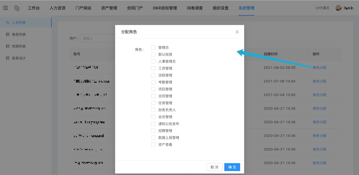Switch to 合同门户 menu item
359x175 pixels.
(135, 8)
